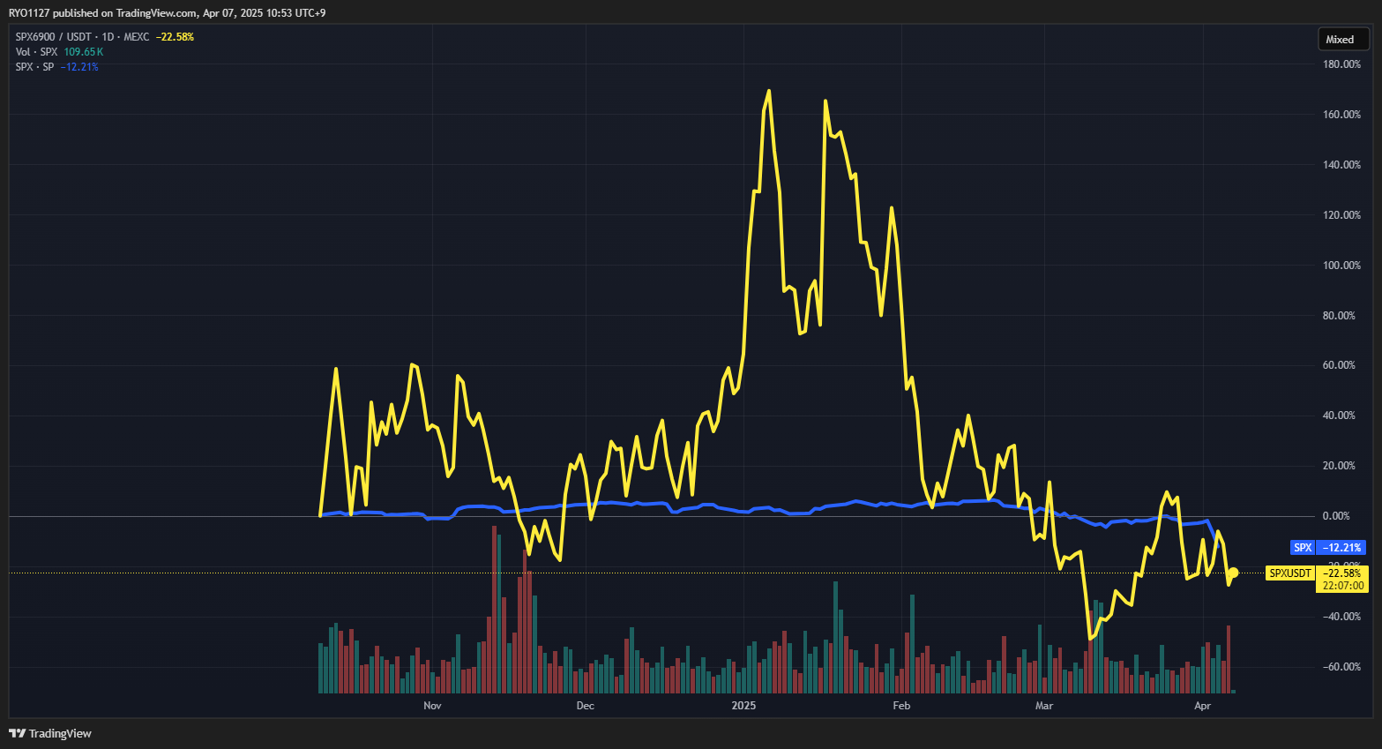Click the blue -12.21% legend value

(x=79, y=67)
